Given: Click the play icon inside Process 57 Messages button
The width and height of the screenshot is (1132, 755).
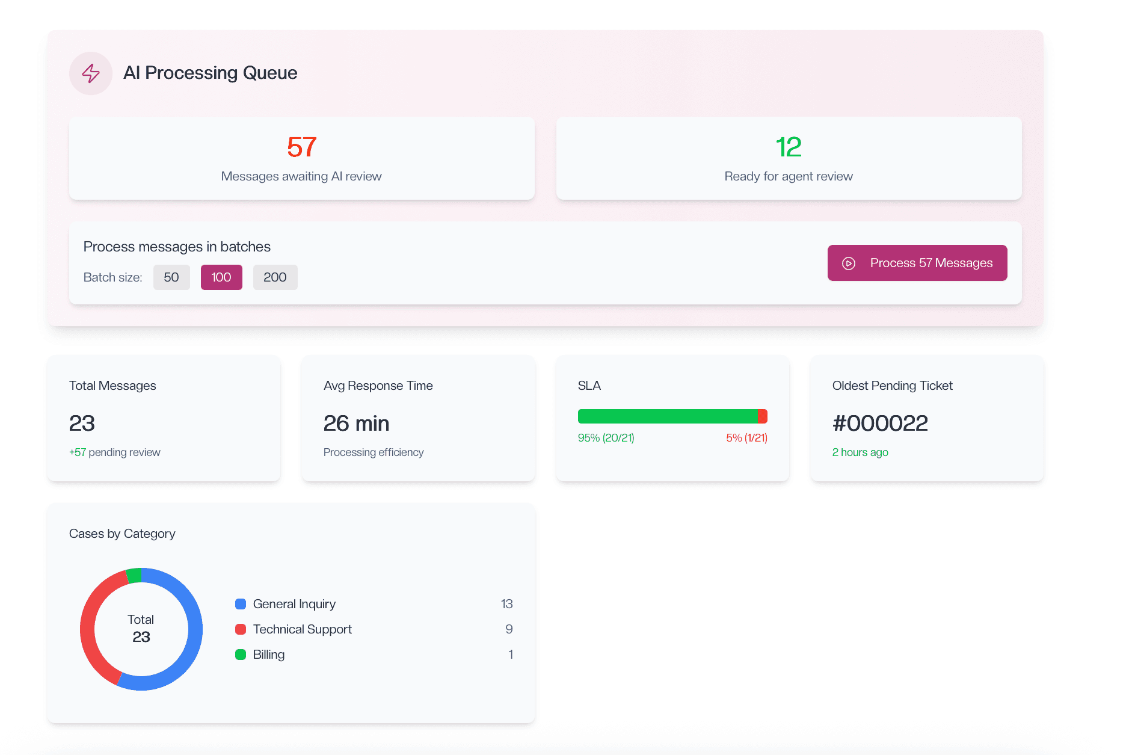Looking at the screenshot, I should pyautogui.click(x=849, y=263).
